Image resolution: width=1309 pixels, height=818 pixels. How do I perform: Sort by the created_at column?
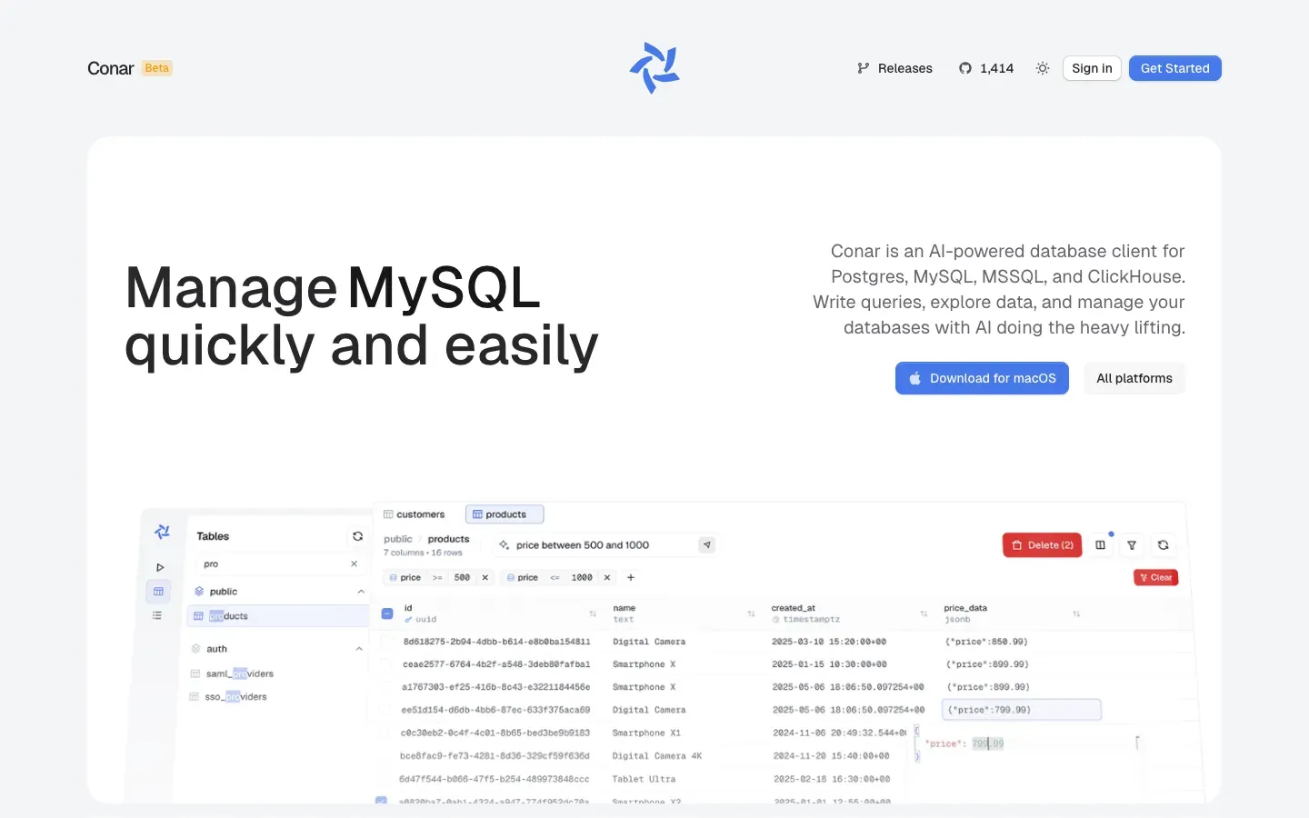[924, 614]
